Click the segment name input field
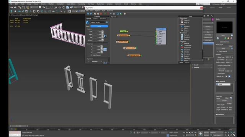The width and height of the screenshot is (245, 137). tap(98, 22)
